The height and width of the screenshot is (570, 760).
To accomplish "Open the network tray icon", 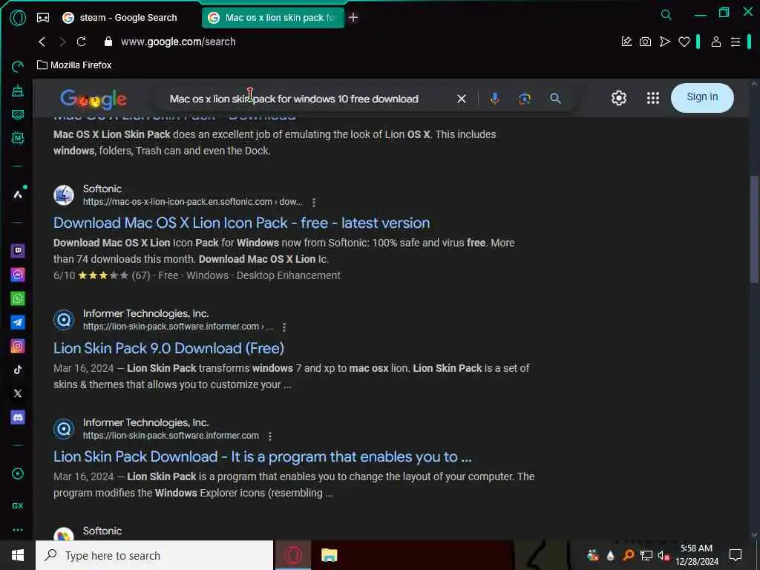I will 646,555.
